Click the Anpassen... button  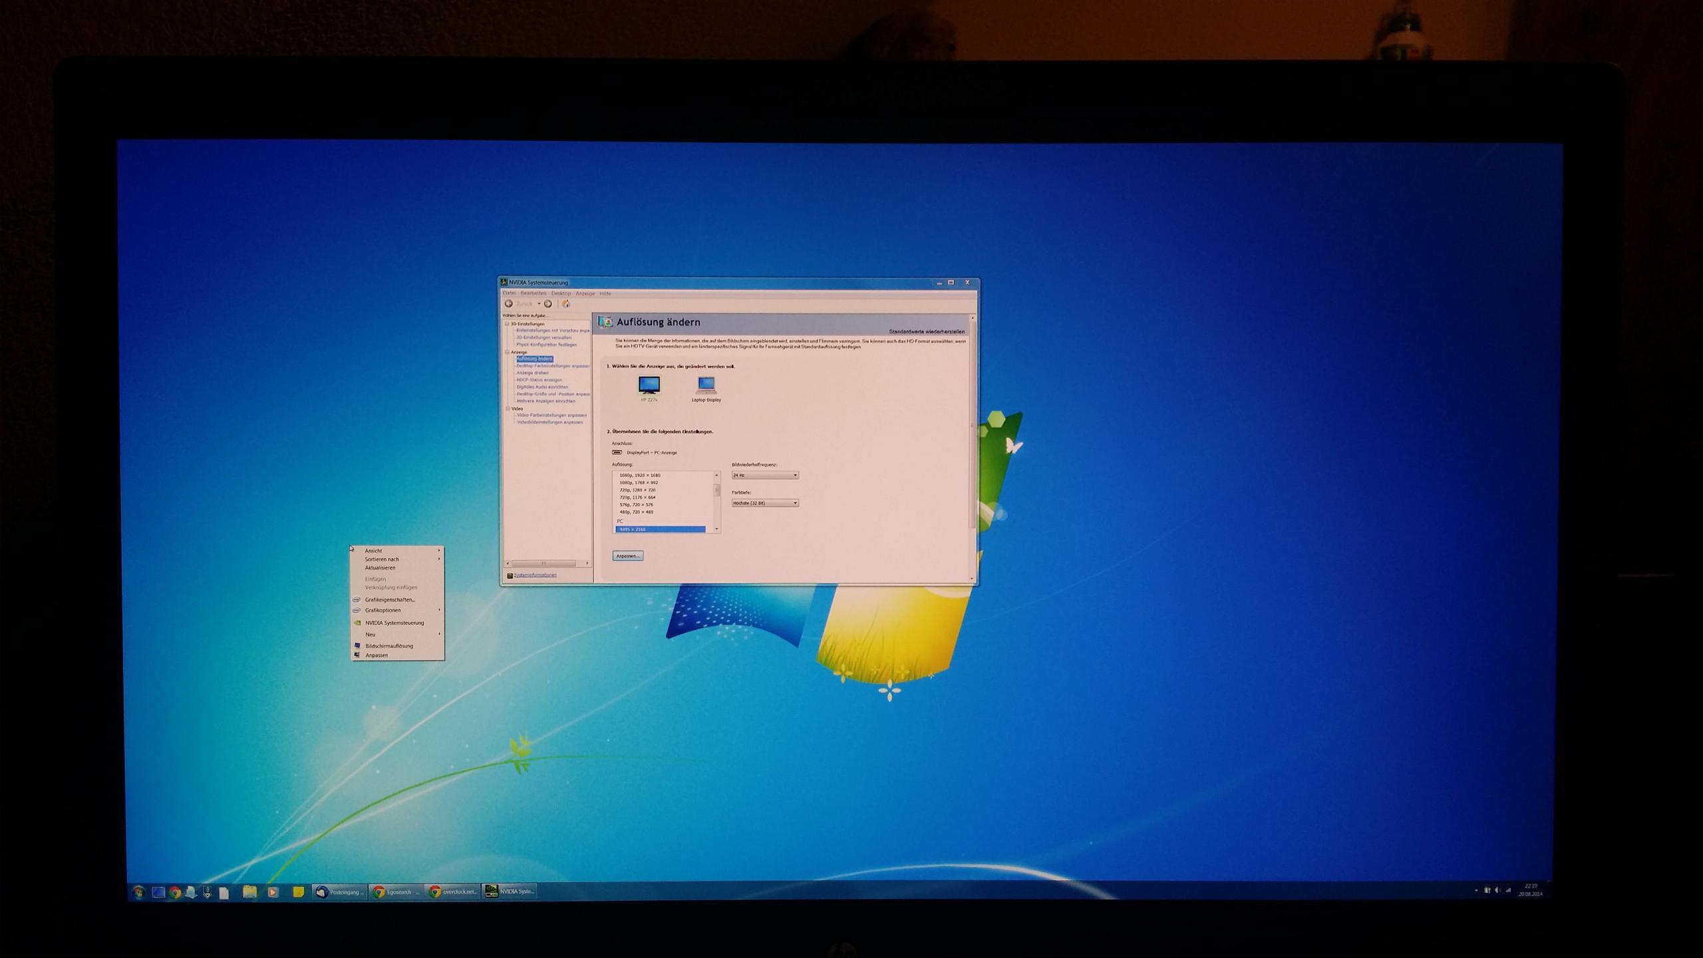click(627, 556)
